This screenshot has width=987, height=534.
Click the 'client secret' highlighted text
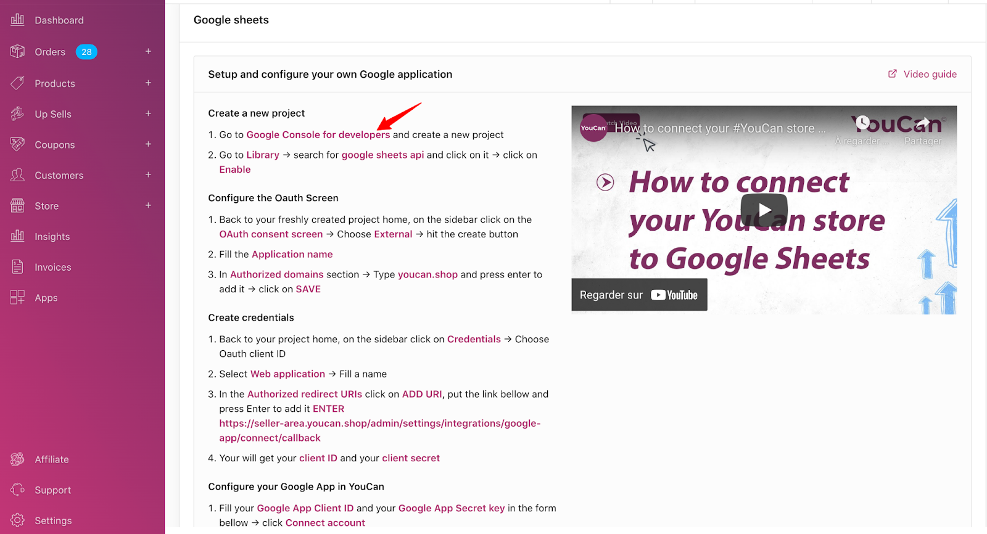click(x=411, y=458)
